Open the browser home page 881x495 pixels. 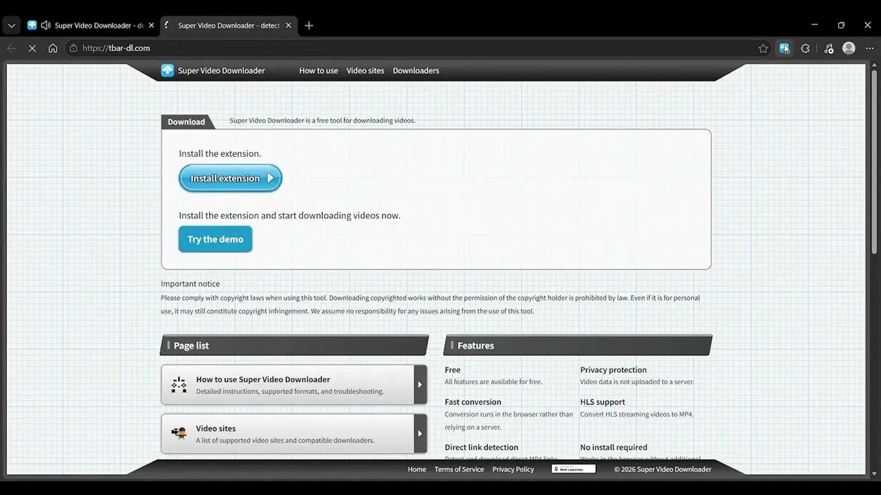[53, 48]
